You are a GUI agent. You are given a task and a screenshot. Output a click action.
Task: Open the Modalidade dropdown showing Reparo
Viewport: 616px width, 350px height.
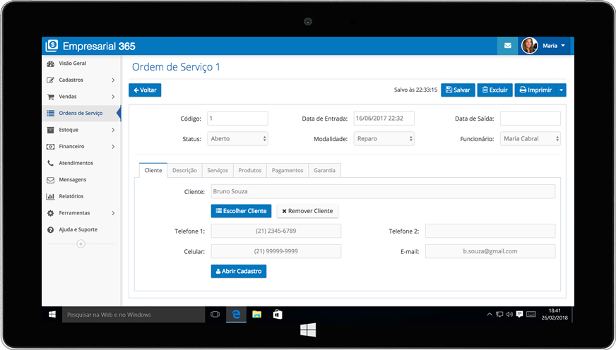[384, 138]
